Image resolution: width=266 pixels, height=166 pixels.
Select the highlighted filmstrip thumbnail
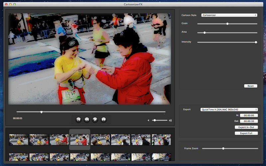tap(80, 139)
